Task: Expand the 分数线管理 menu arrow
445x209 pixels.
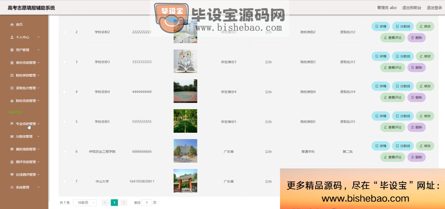Action: click(x=38, y=137)
